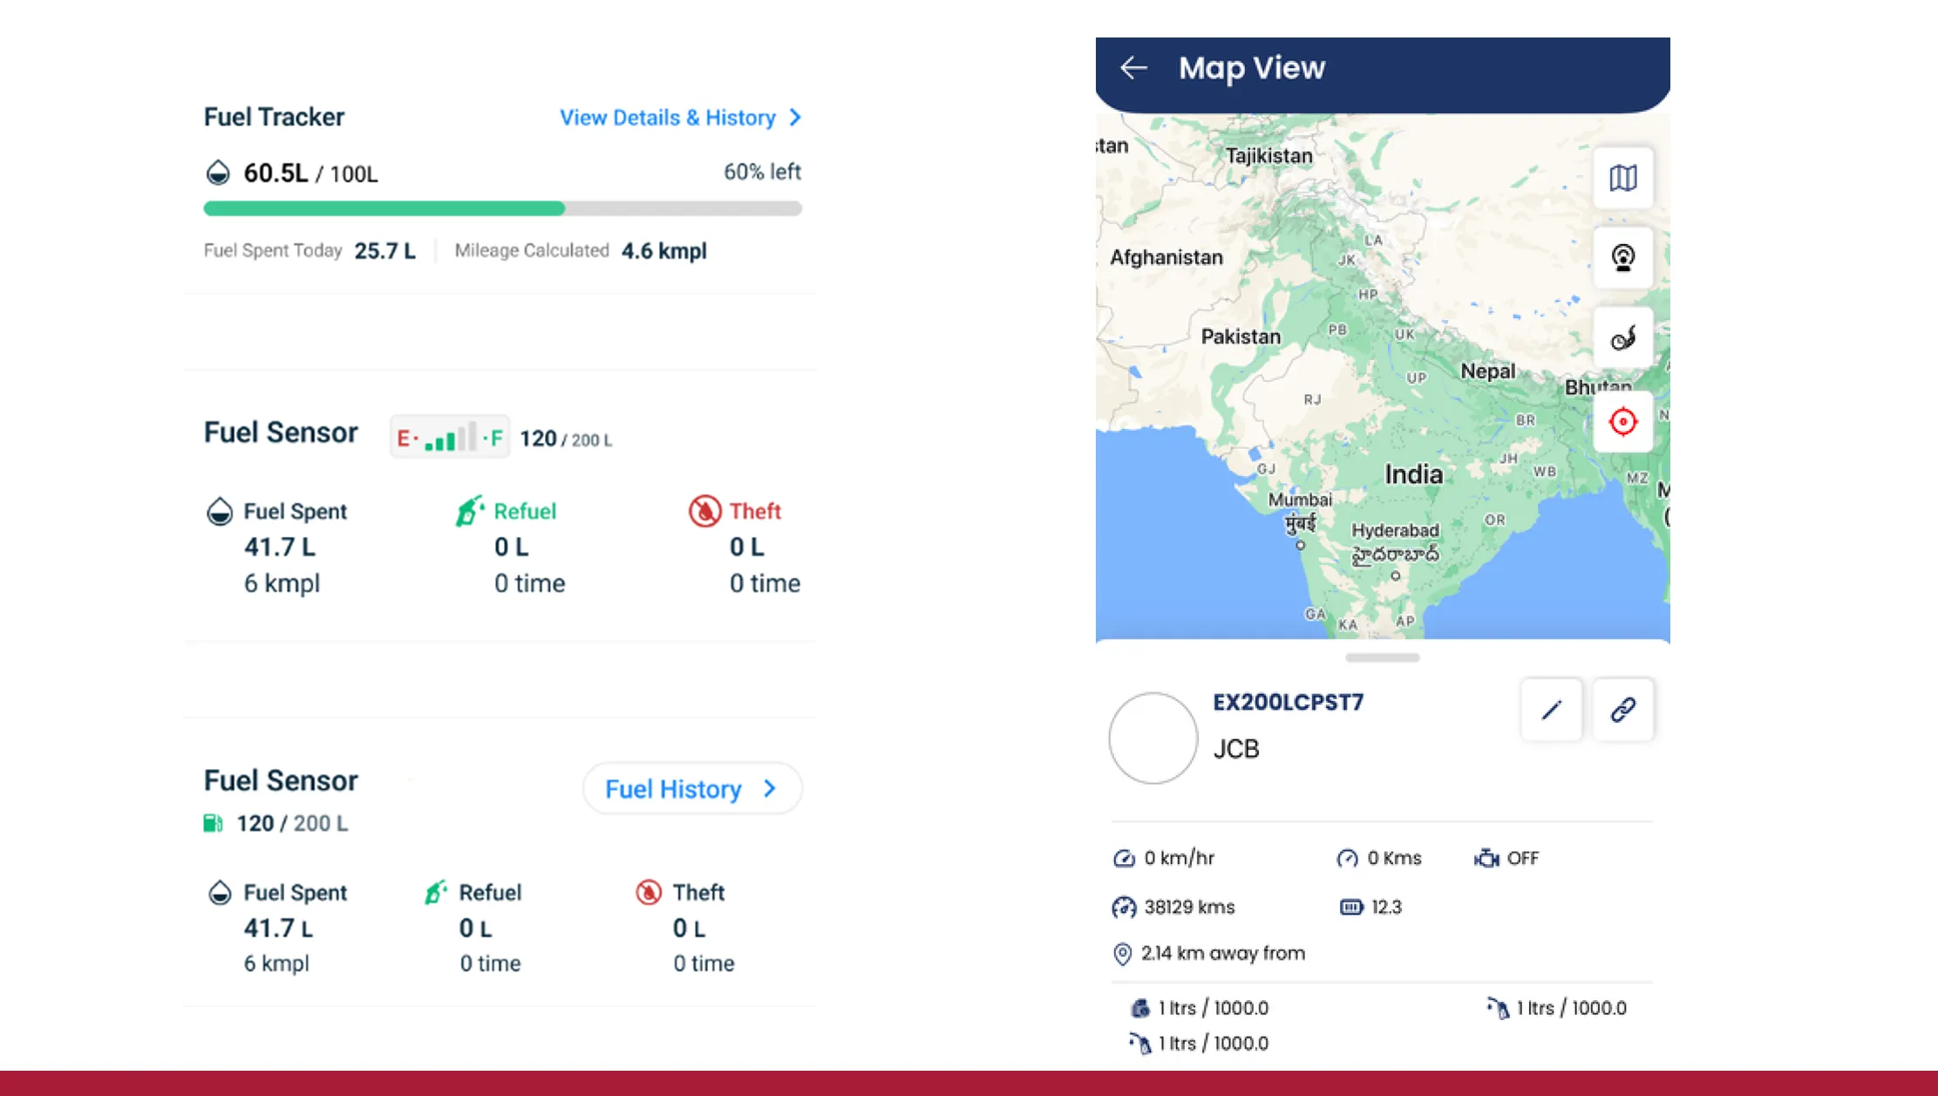1938x1096 pixels.
Task: Click the E-F fuel gauge indicator
Action: pyautogui.click(x=450, y=438)
